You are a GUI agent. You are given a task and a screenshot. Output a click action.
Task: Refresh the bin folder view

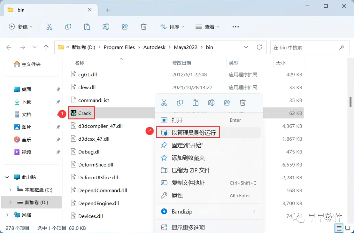coord(259,47)
